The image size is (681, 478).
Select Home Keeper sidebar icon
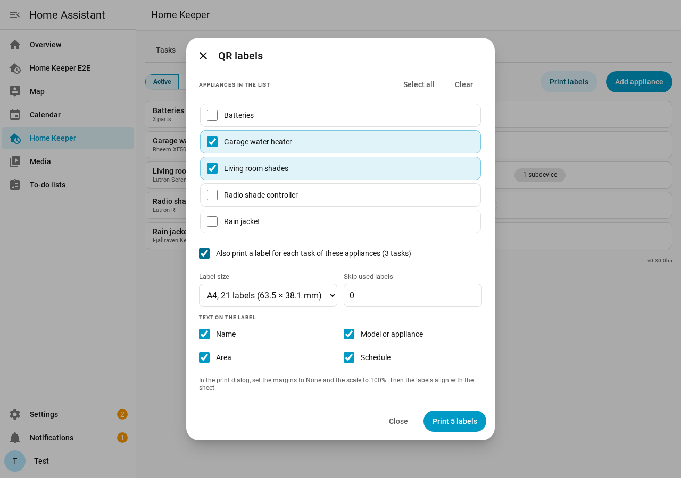[15, 138]
